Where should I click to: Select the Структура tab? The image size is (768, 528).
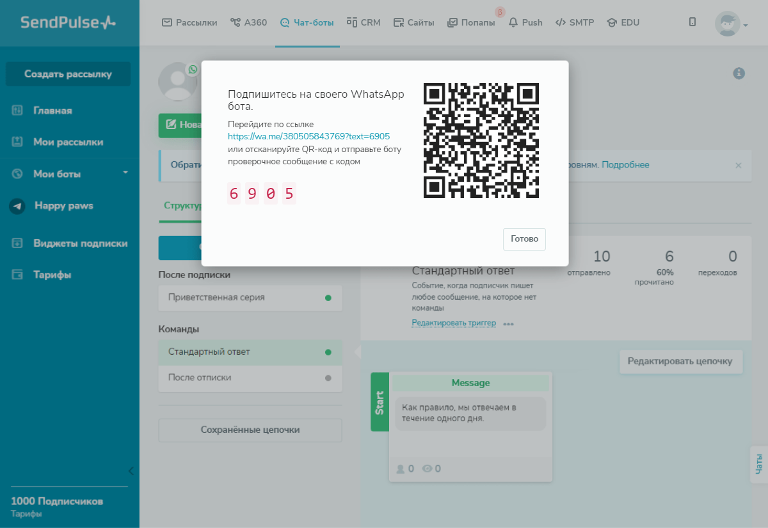click(184, 206)
